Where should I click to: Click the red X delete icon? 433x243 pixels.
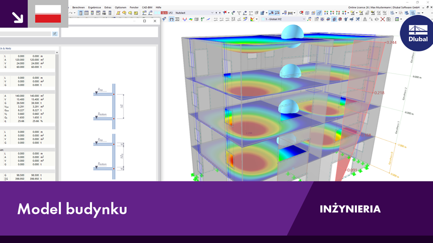pos(382,19)
